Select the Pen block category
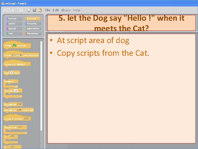This screenshot has width=198, height=149. [14, 33]
